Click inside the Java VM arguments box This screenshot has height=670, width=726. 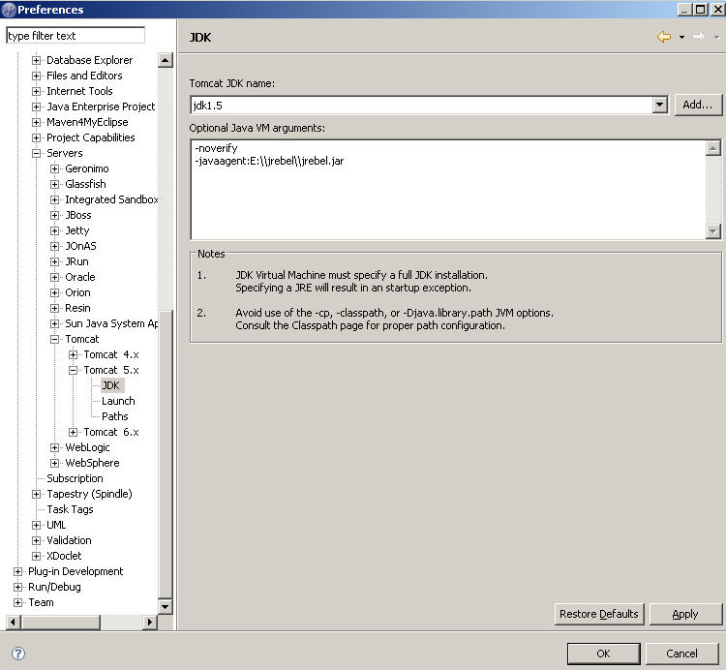tap(448, 190)
